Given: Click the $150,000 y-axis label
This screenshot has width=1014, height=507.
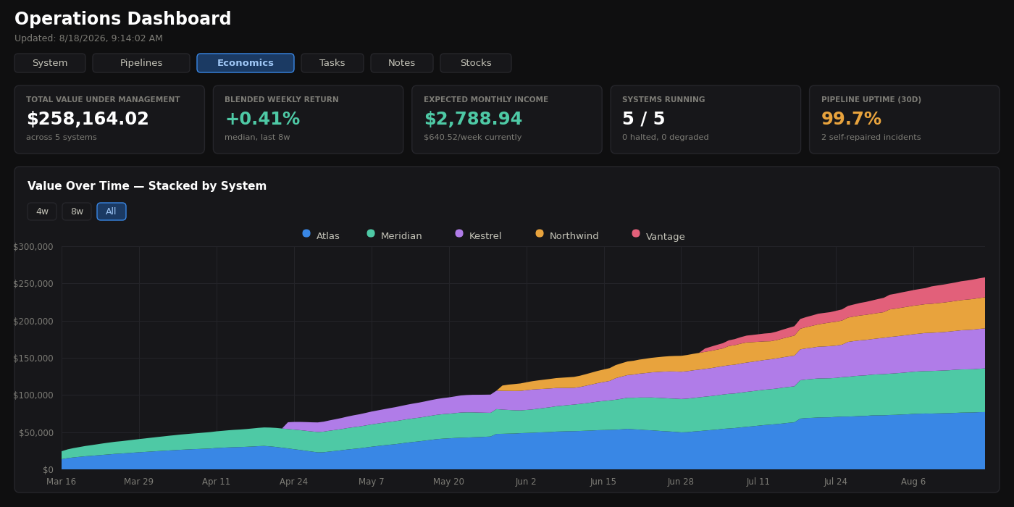Looking at the screenshot, I should click(33, 358).
